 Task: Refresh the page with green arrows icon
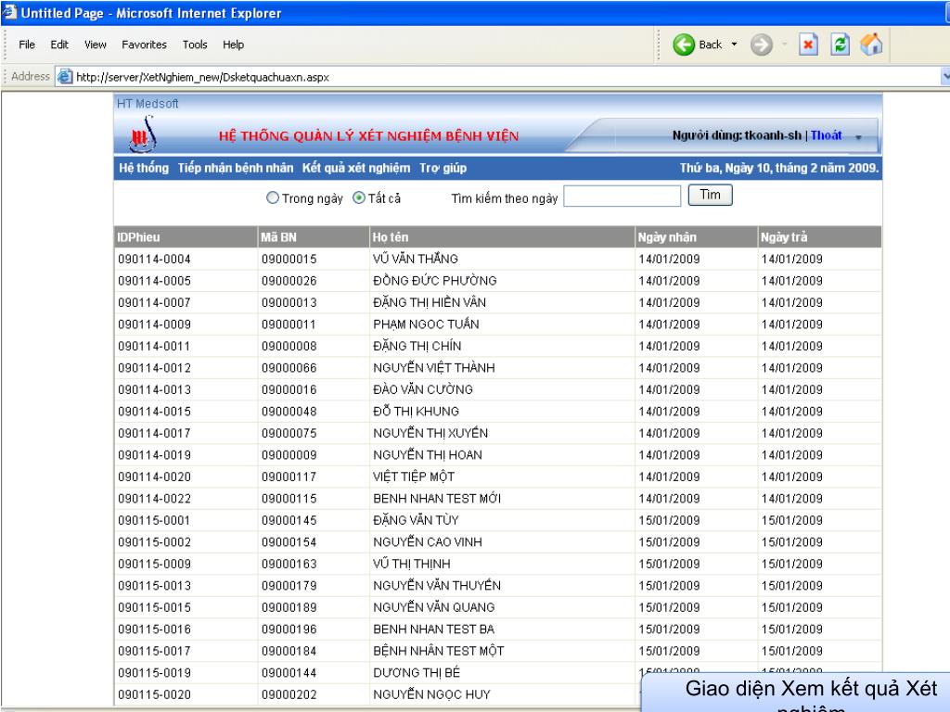(x=840, y=44)
